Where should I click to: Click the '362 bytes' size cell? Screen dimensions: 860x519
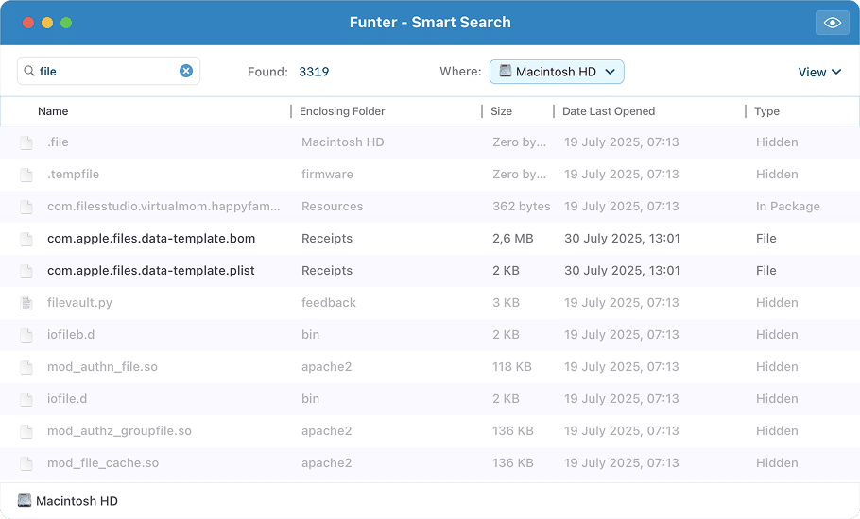coord(522,207)
